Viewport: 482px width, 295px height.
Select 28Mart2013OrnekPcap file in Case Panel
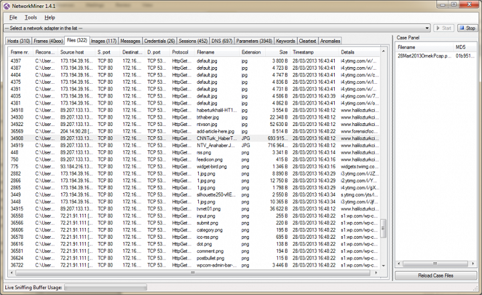pos(424,56)
